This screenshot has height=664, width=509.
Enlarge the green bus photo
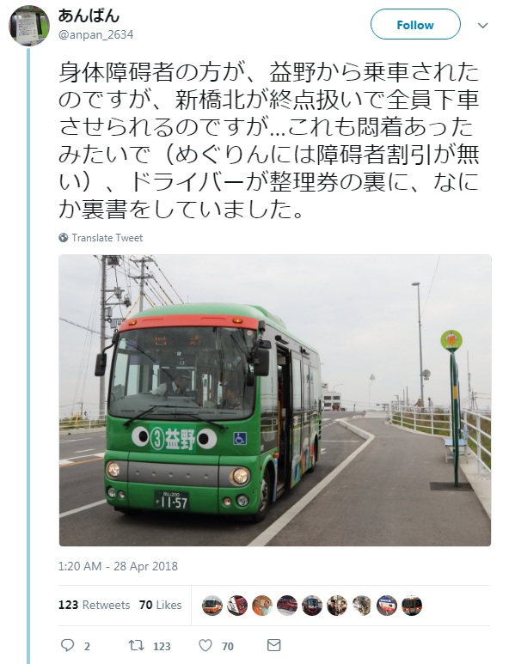275,400
